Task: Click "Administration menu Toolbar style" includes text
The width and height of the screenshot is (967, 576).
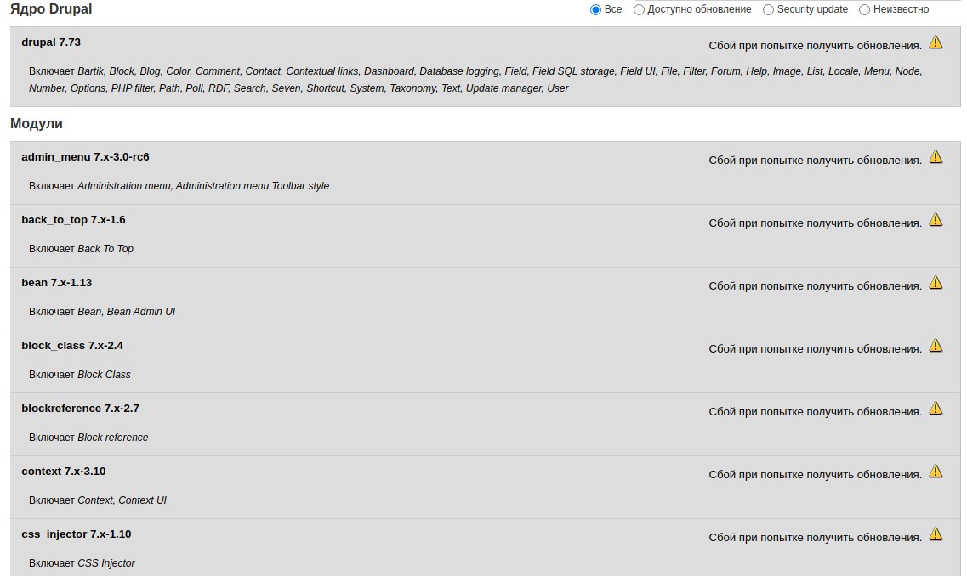Action: [x=253, y=186]
